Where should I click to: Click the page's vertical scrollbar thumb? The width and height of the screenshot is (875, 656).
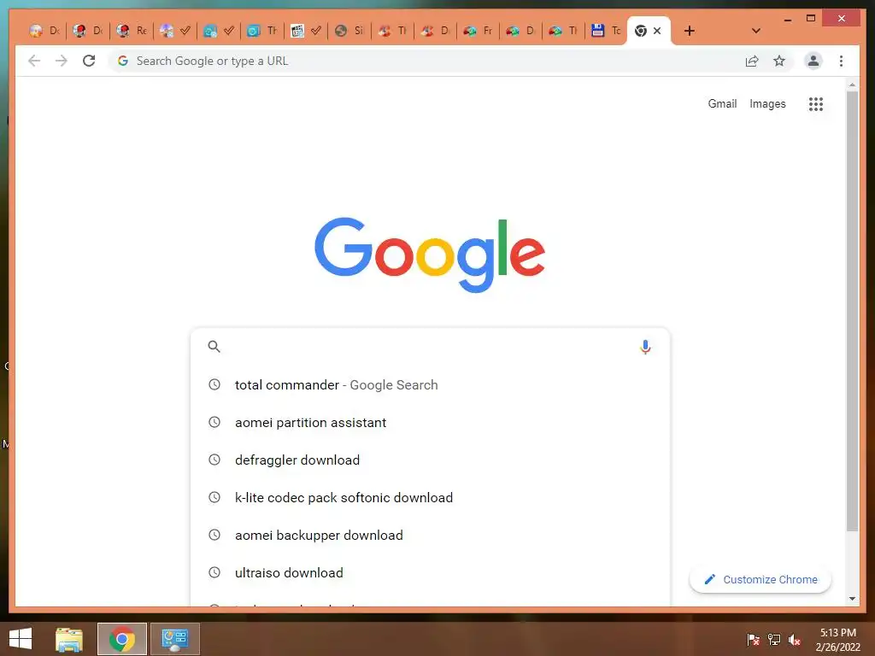(x=852, y=311)
